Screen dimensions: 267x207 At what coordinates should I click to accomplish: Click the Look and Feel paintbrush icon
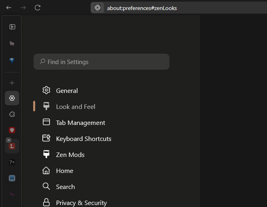coord(46,106)
